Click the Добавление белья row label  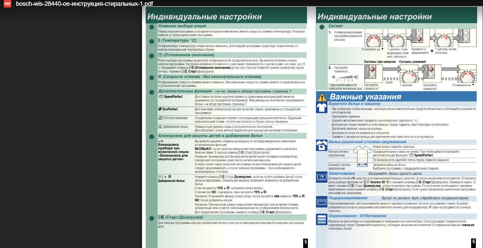click(x=171, y=181)
